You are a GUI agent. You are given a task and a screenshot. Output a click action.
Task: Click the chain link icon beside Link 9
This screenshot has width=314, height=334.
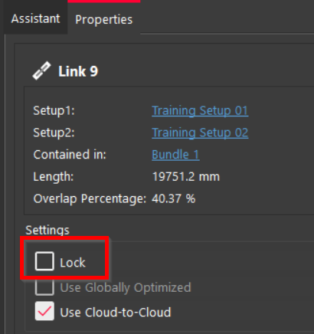[41, 71]
